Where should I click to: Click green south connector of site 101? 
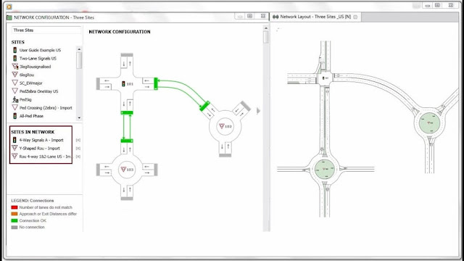[x=127, y=112]
